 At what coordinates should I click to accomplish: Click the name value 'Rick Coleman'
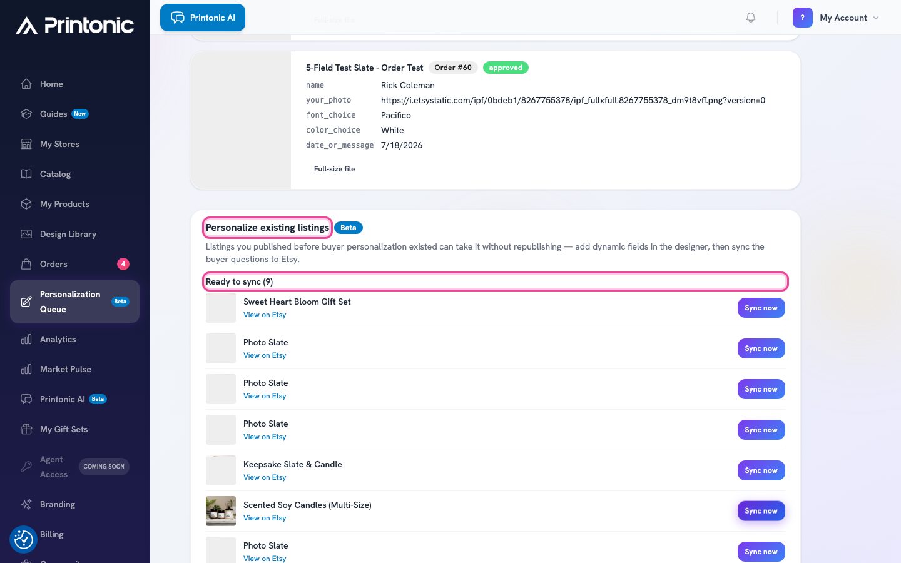pyautogui.click(x=408, y=85)
